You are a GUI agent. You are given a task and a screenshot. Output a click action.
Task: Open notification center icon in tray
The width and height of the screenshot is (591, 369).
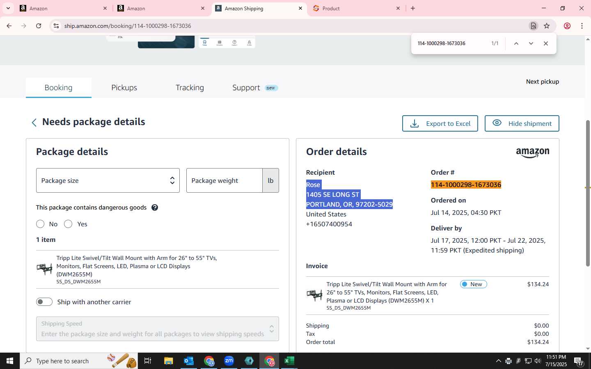(x=579, y=361)
